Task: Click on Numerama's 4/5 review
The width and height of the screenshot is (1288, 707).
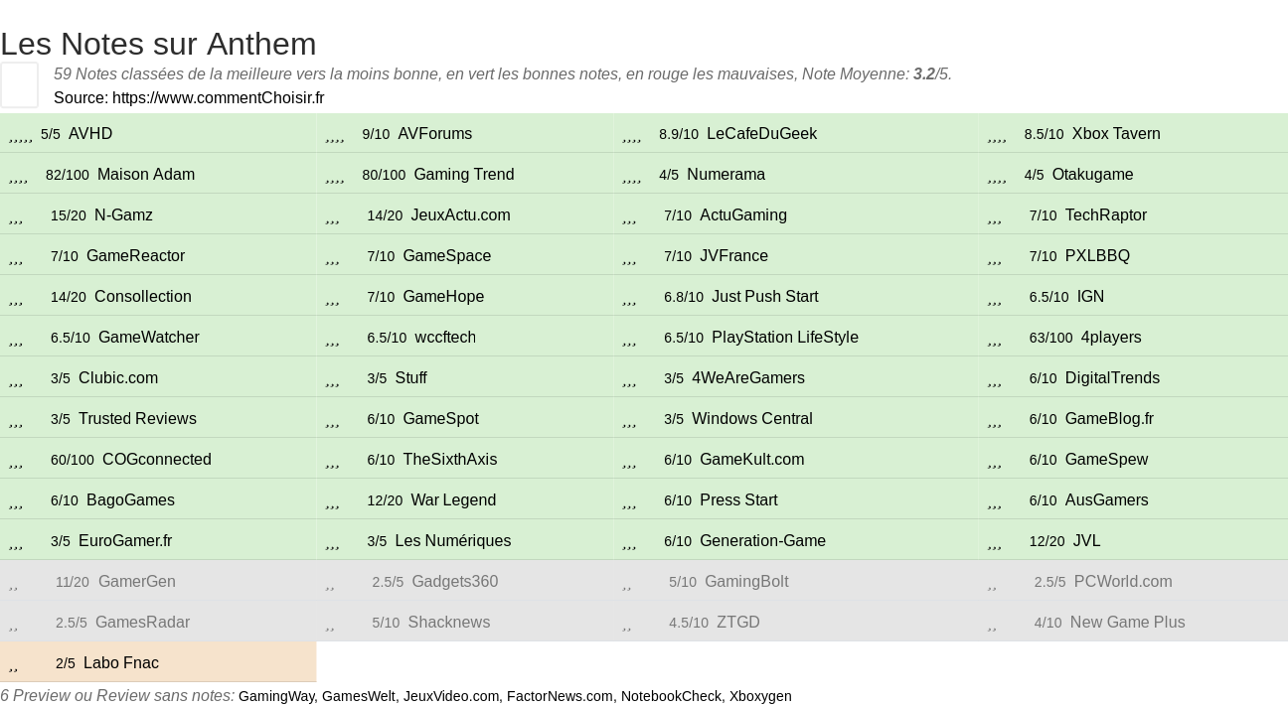Action: (x=725, y=175)
